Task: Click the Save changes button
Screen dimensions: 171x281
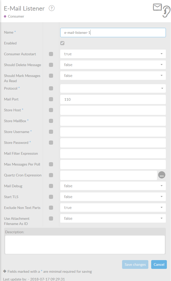Action: point(135,264)
